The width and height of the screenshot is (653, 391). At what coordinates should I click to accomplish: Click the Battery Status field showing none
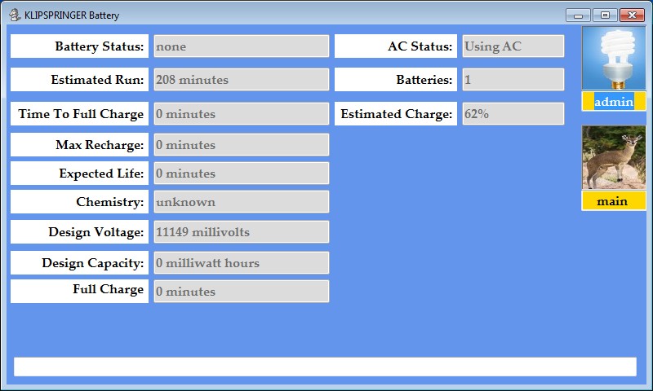click(x=241, y=46)
